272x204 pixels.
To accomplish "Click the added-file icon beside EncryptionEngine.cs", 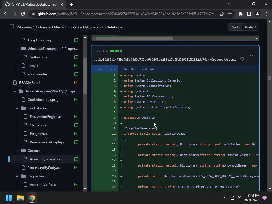I will click(x=76, y=117).
